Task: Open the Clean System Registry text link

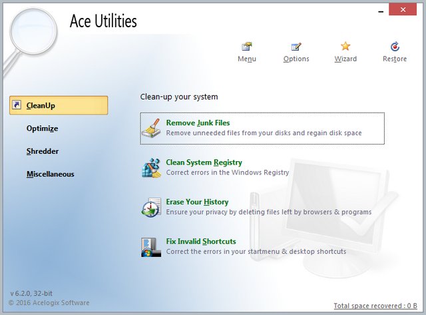Action: 204,162
